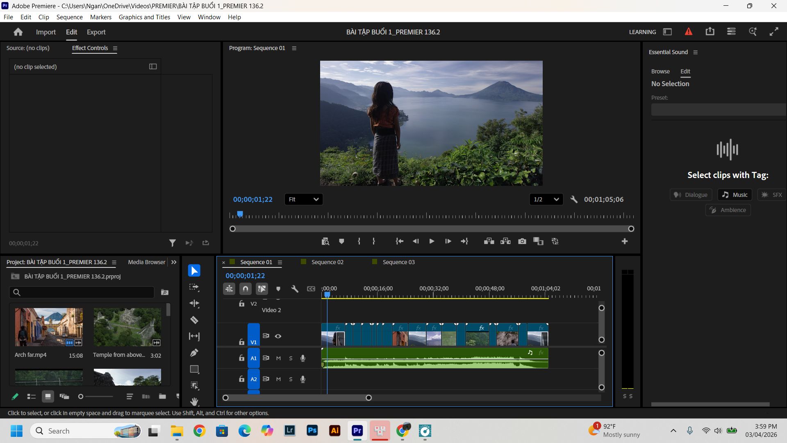Go to In point button
Viewport: 787px width, 443px height.
coord(399,241)
